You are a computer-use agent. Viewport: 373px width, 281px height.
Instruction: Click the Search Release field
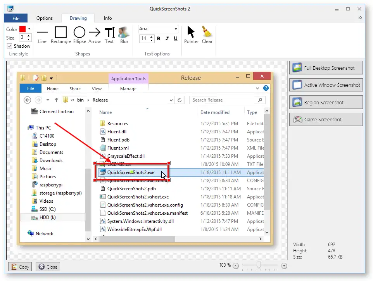tap(227, 100)
